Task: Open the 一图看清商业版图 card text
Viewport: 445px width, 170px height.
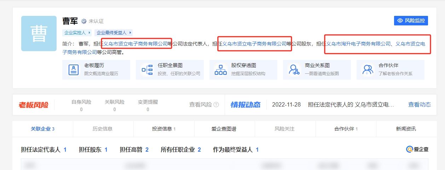Action: 322,74
